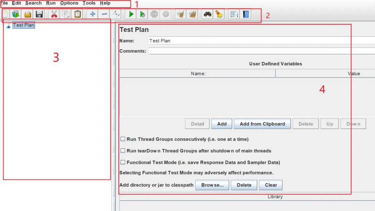Select the Test Plan flask icon in tree

9,25
